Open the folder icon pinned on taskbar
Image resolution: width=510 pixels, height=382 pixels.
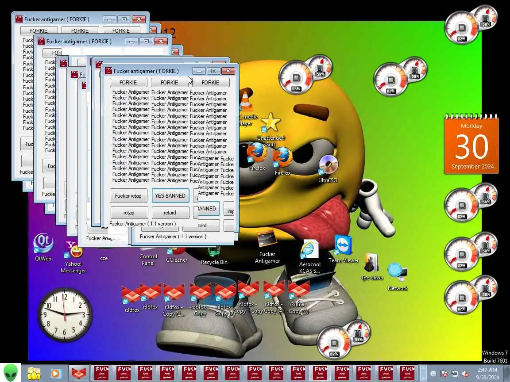click(34, 373)
